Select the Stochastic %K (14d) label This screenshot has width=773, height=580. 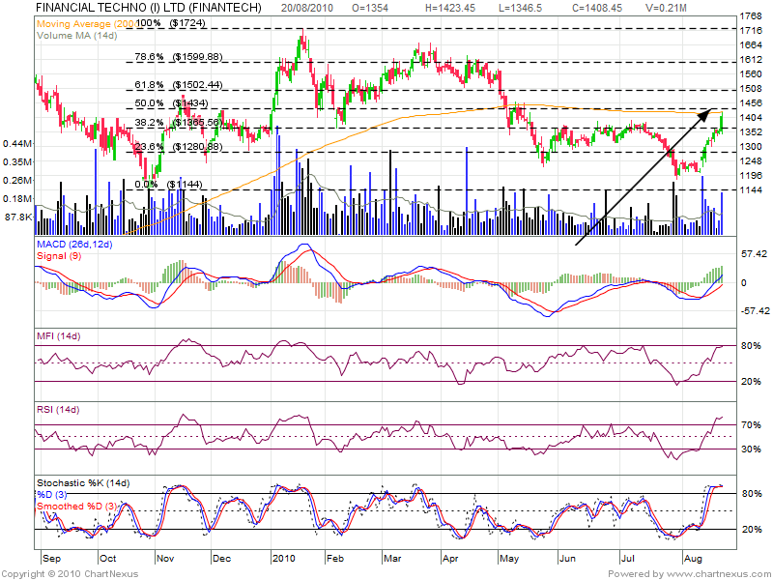(82, 483)
